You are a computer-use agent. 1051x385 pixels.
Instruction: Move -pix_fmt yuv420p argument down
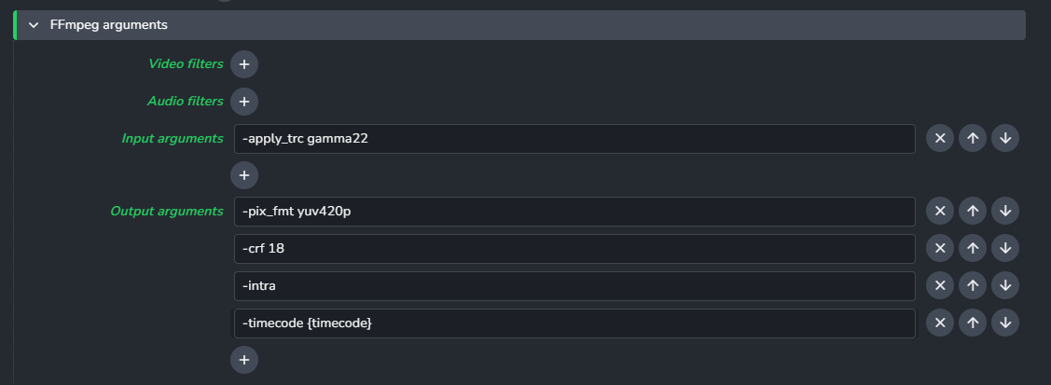(1005, 212)
